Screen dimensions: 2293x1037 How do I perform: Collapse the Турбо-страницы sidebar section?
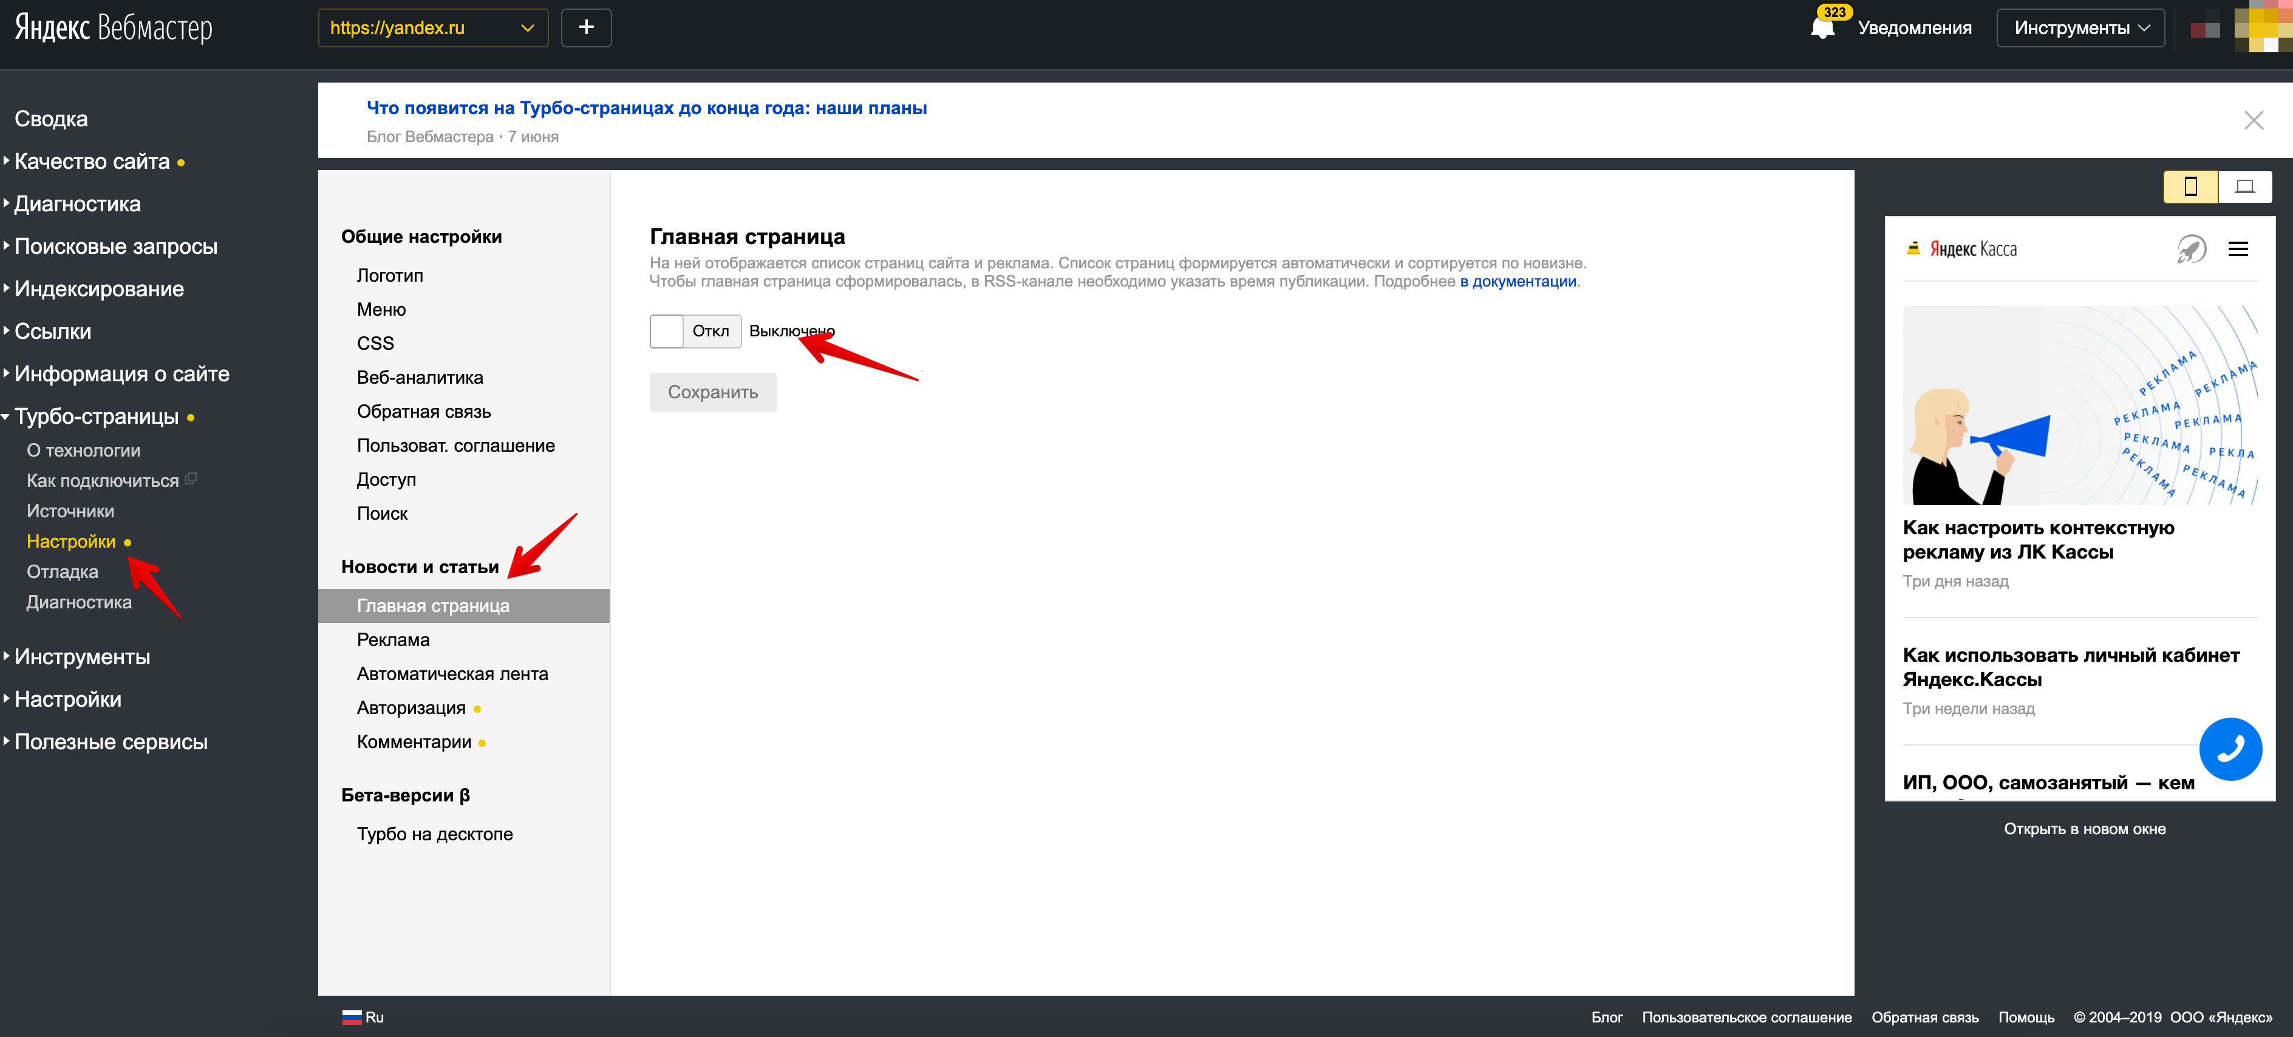[96, 416]
